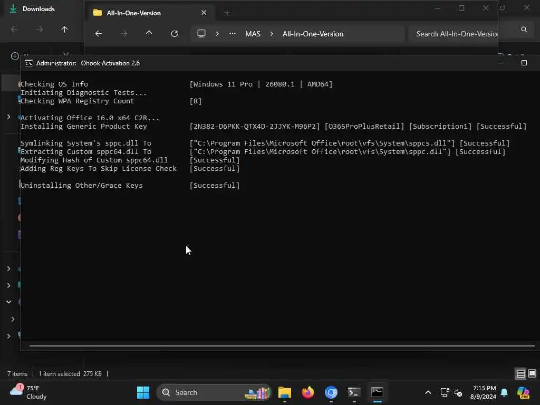
Task: Maximize the Ohook Activation console window
Action: (524, 63)
